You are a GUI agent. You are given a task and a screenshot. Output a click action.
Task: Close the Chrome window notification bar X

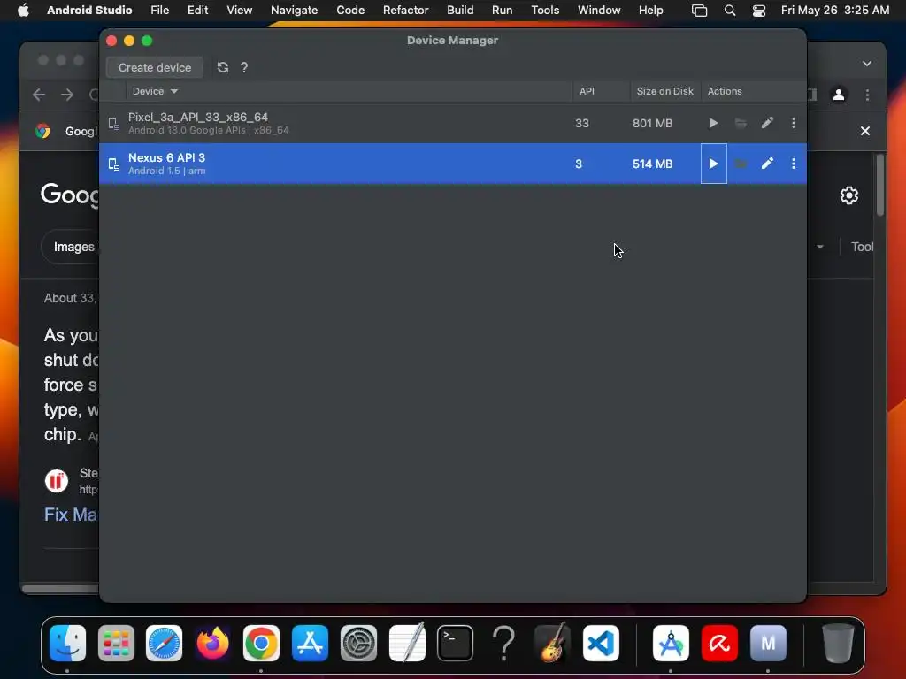[x=865, y=131]
